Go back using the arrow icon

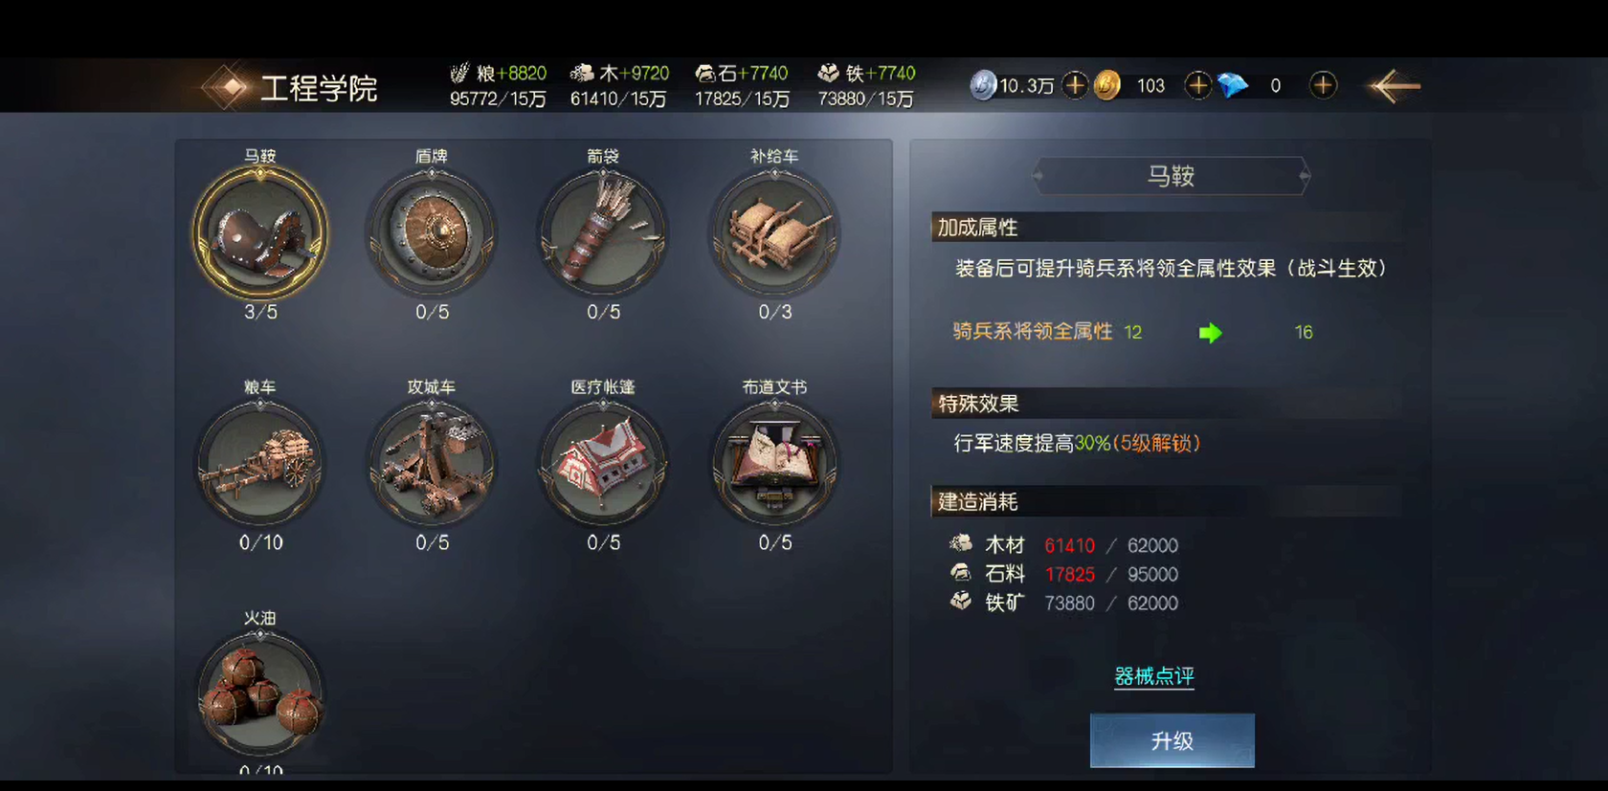1396,86
